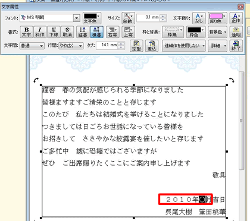Click the line starting つきましては
The image size is (250, 221).
(112, 127)
